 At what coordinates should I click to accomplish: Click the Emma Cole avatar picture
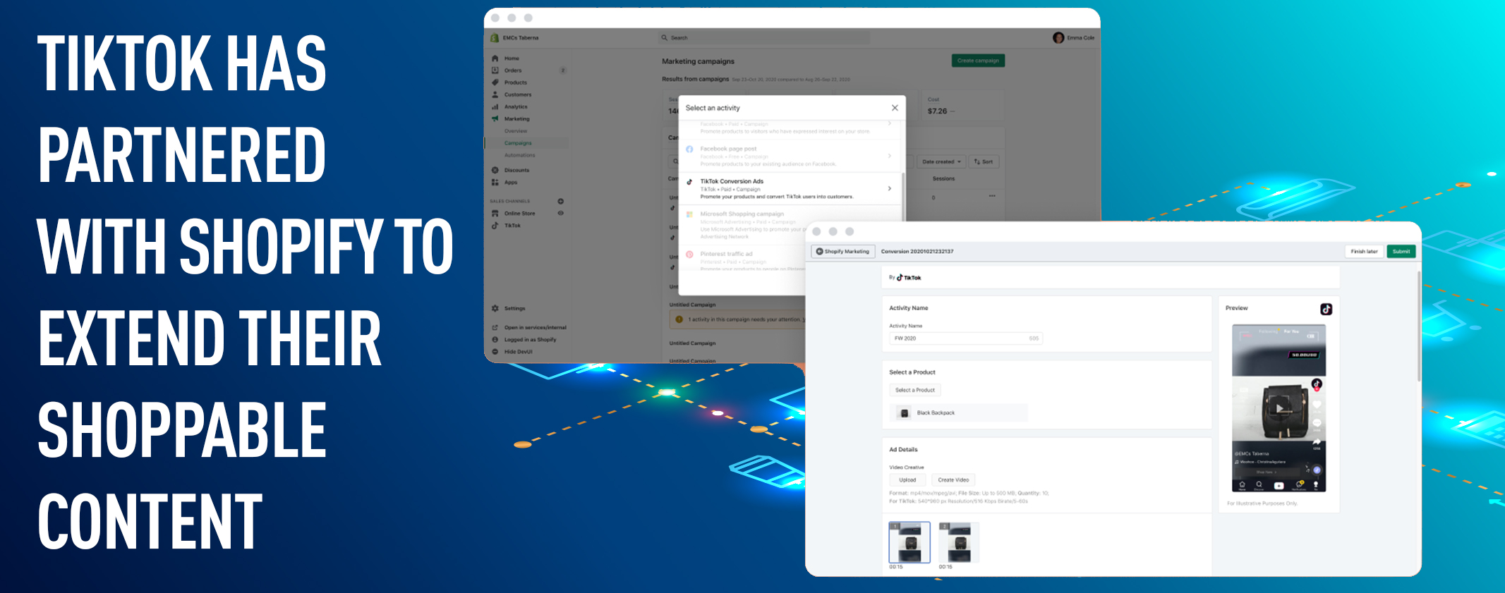click(x=1058, y=37)
